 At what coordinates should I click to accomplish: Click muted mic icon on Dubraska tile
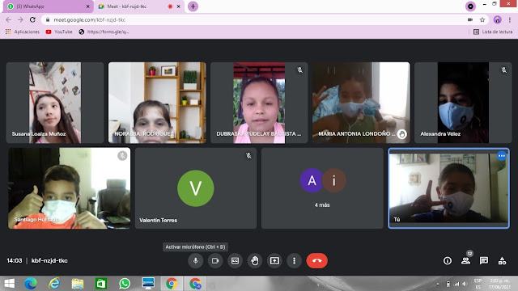pos(299,70)
